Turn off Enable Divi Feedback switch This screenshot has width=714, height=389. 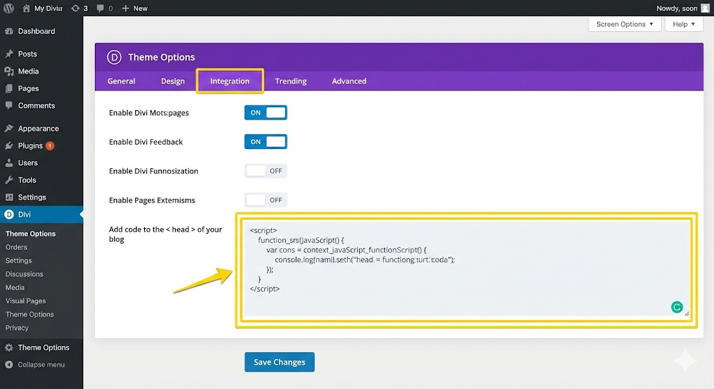[266, 142]
